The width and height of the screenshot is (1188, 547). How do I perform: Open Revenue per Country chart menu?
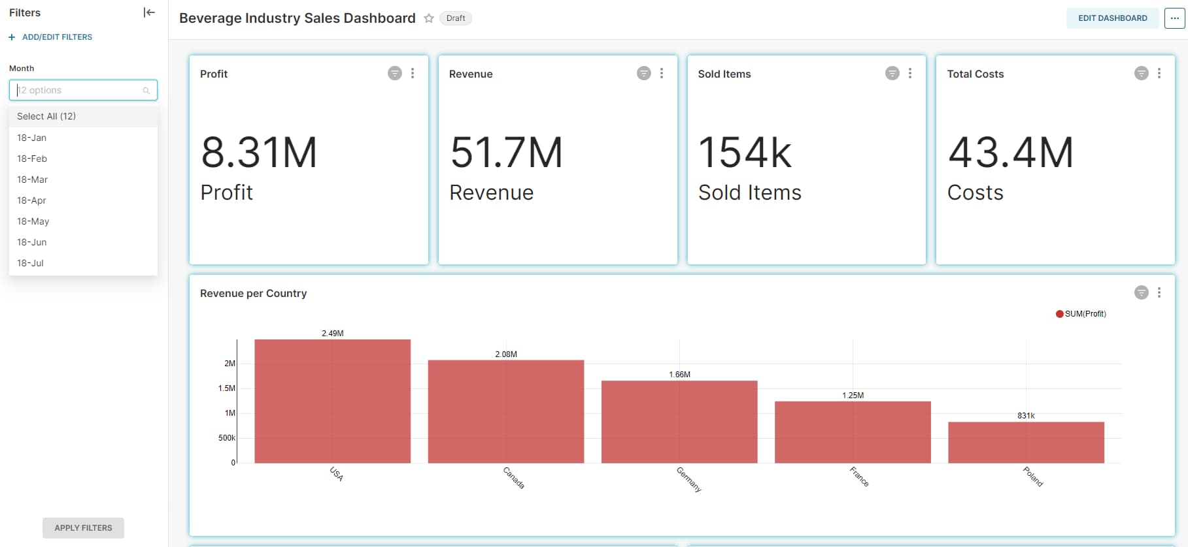coord(1159,292)
